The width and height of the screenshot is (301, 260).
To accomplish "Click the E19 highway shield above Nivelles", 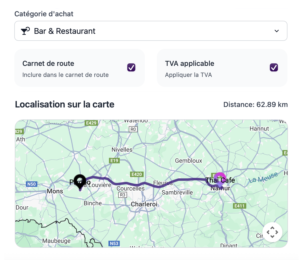I will point(114,161).
